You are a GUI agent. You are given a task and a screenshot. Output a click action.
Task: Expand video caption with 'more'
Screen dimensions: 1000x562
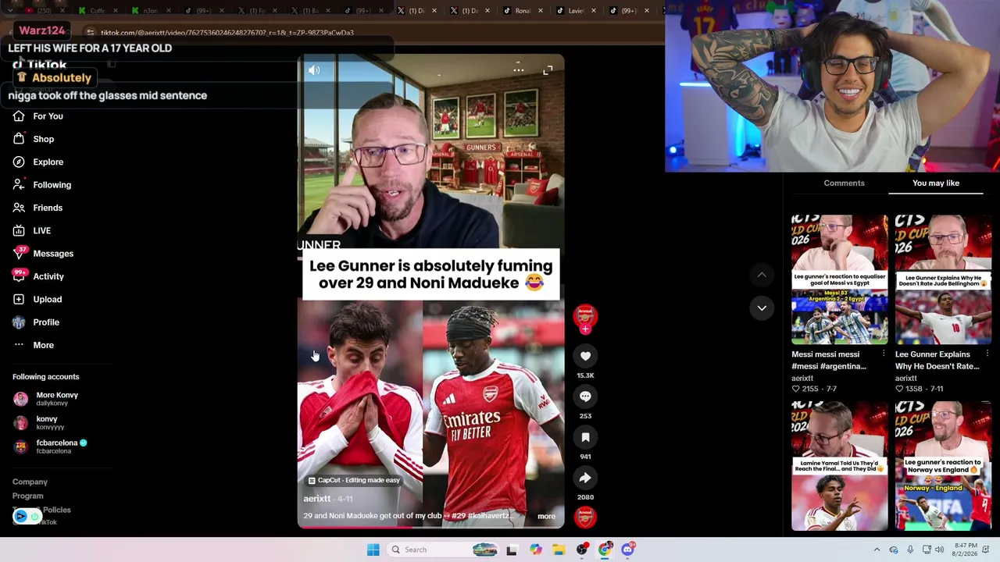tap(546, 516)
